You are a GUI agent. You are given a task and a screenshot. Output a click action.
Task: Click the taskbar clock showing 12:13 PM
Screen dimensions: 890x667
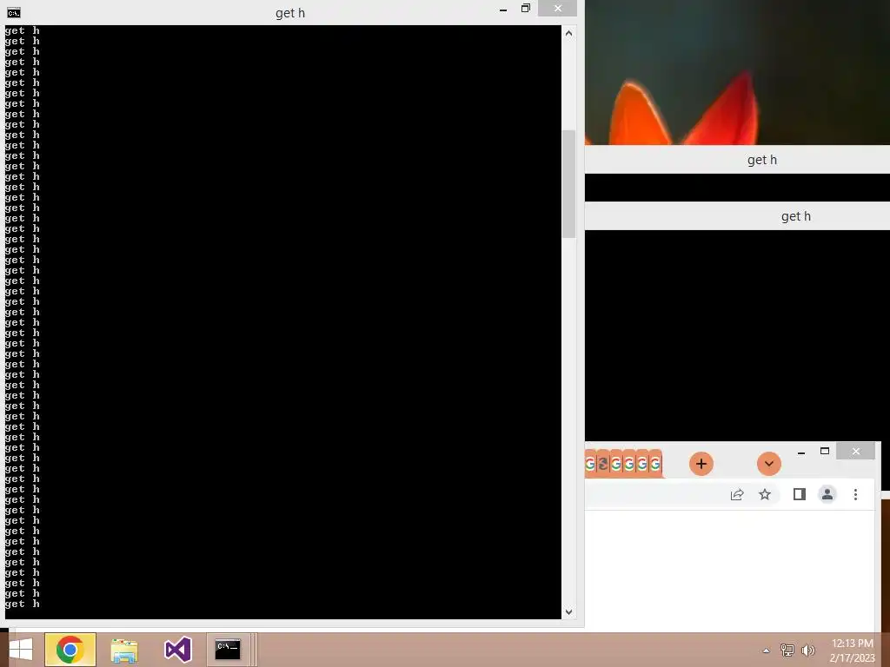853,650
